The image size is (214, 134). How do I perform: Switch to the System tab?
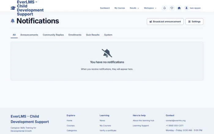[108, 35]
